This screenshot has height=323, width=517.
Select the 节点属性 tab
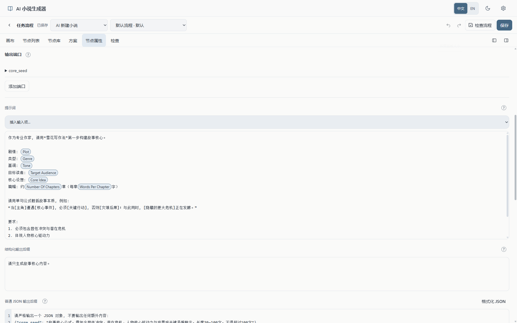(94, 40)
